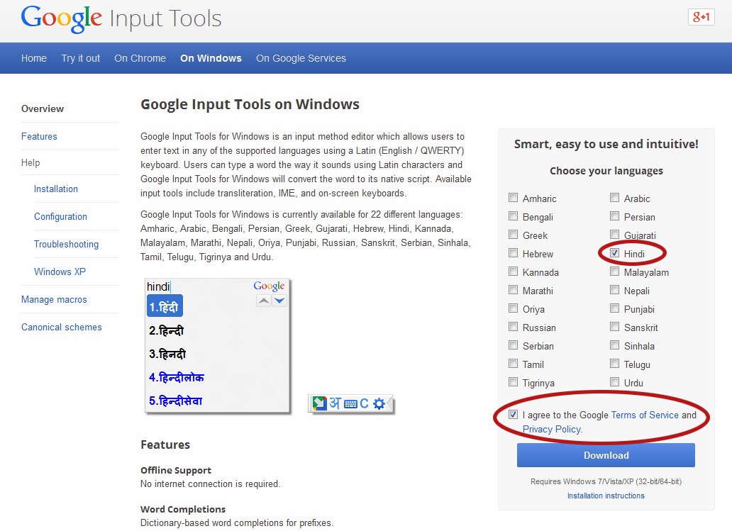Click the Hindi अ language icon in toolbar

(335, 403)
